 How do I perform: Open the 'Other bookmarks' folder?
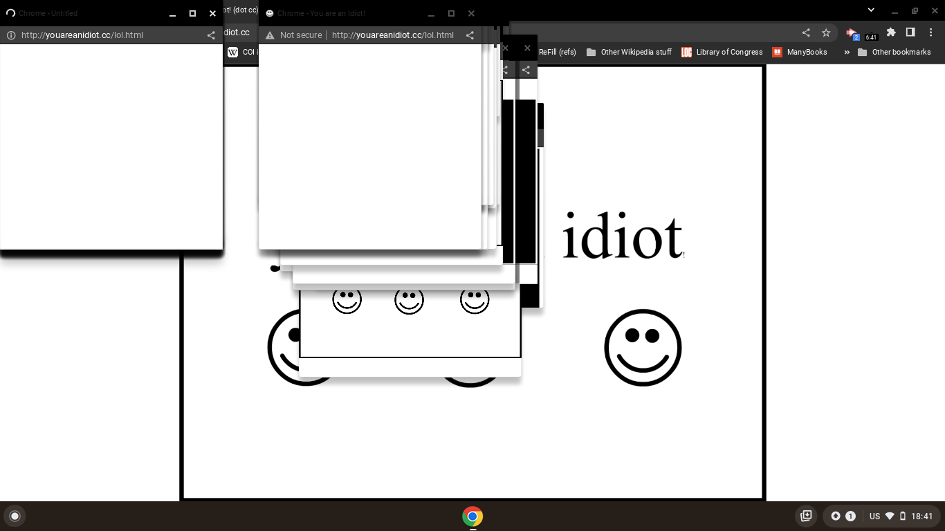click(894, 52)
